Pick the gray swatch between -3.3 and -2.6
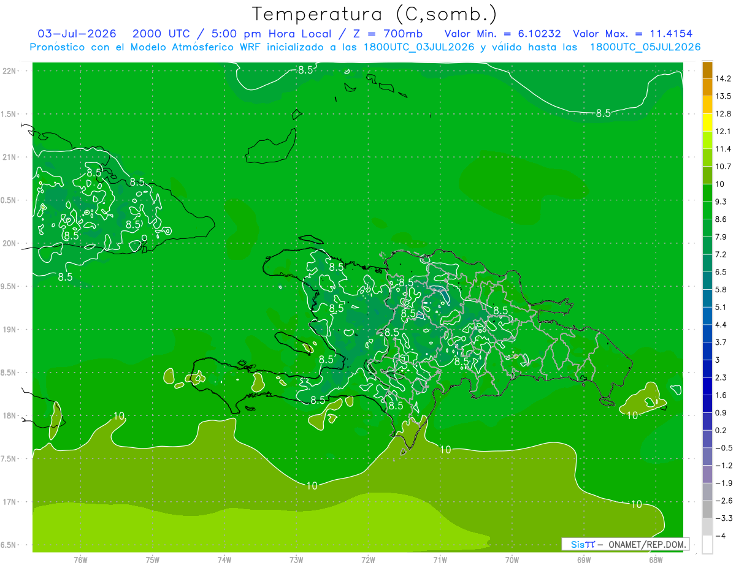The width and height of the screenshot is (736, 568). tap(707, 509)
